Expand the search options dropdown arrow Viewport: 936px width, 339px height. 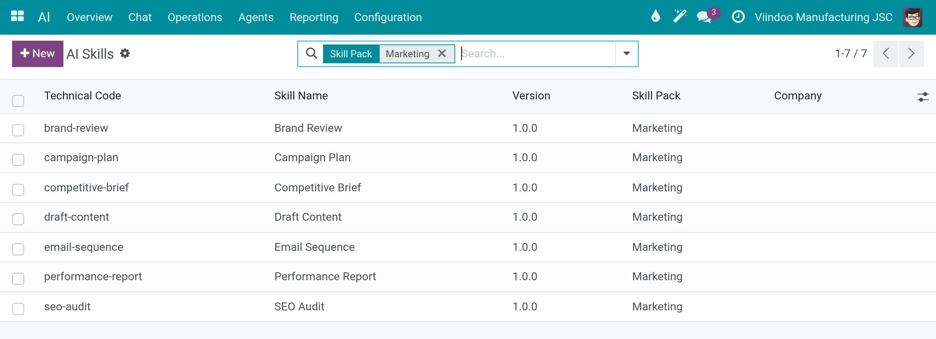(627, 53)
